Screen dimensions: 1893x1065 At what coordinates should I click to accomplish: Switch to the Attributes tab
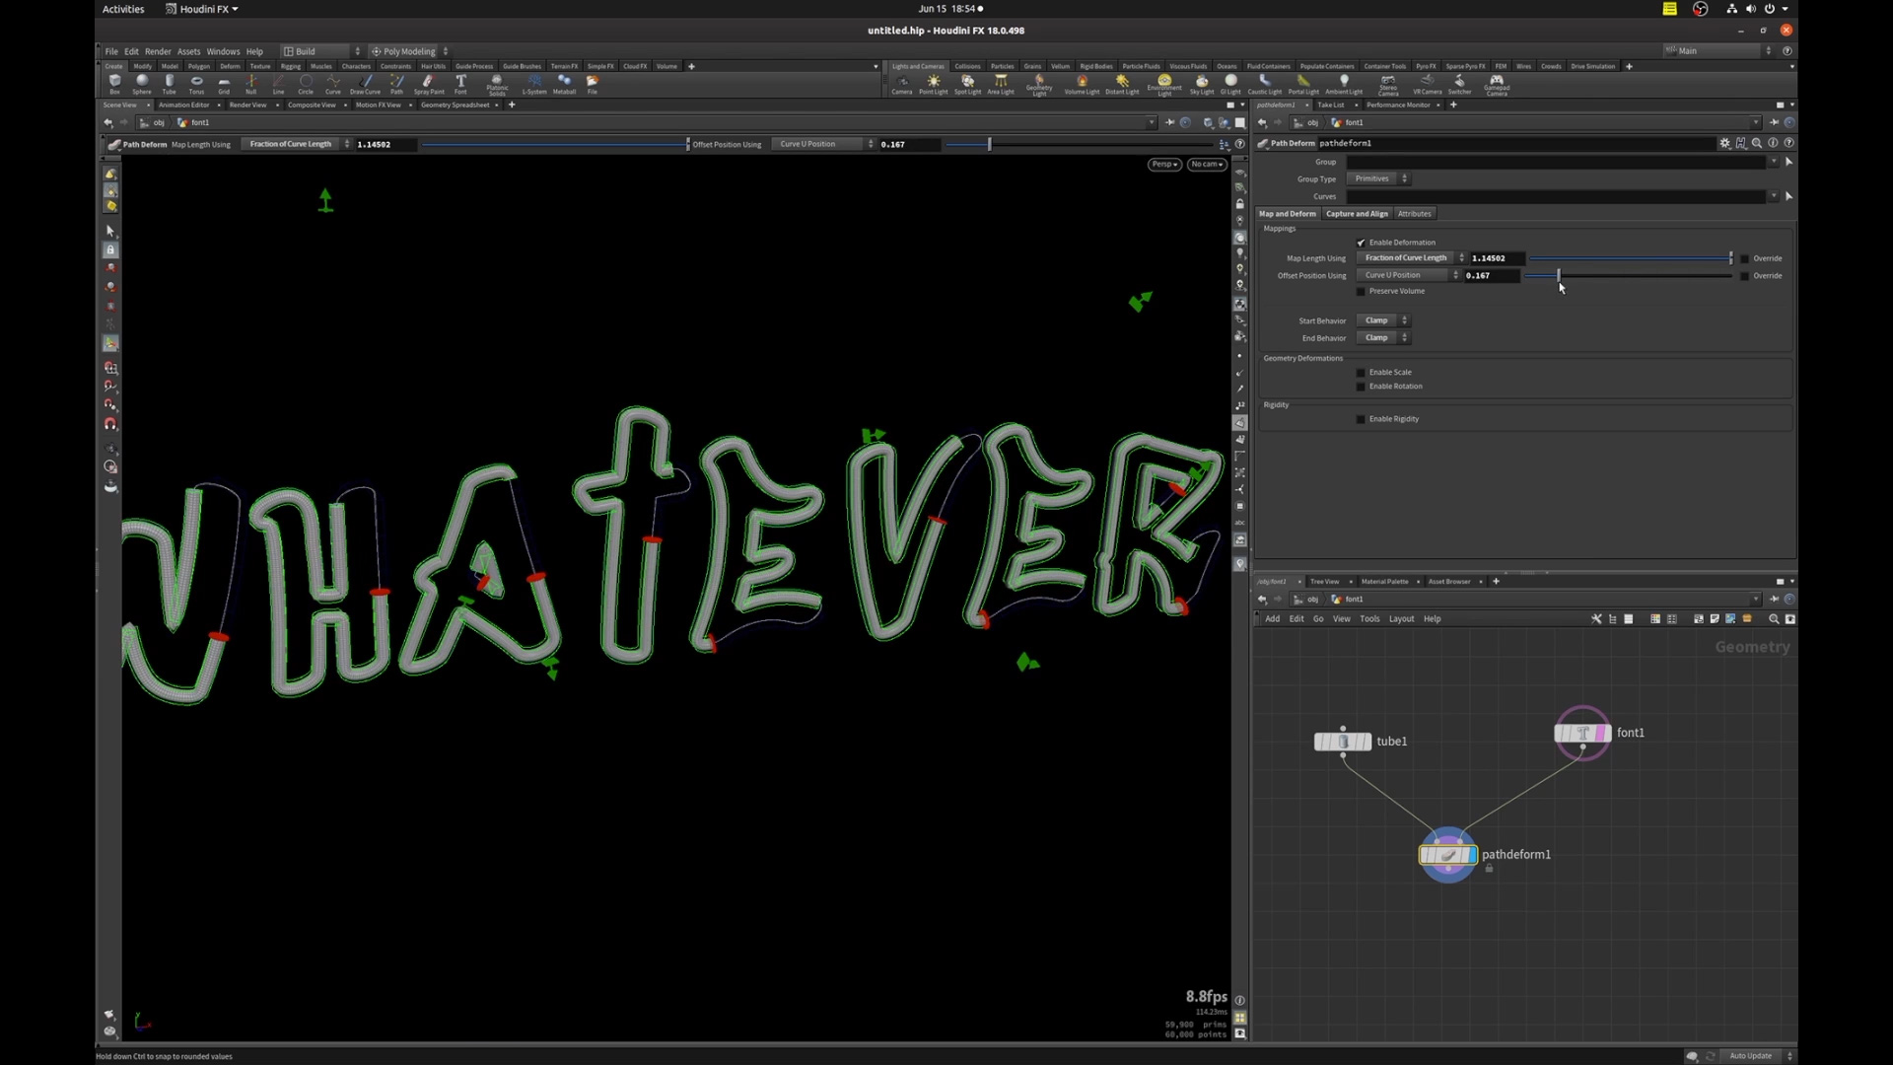click(x=1414, y=214)
